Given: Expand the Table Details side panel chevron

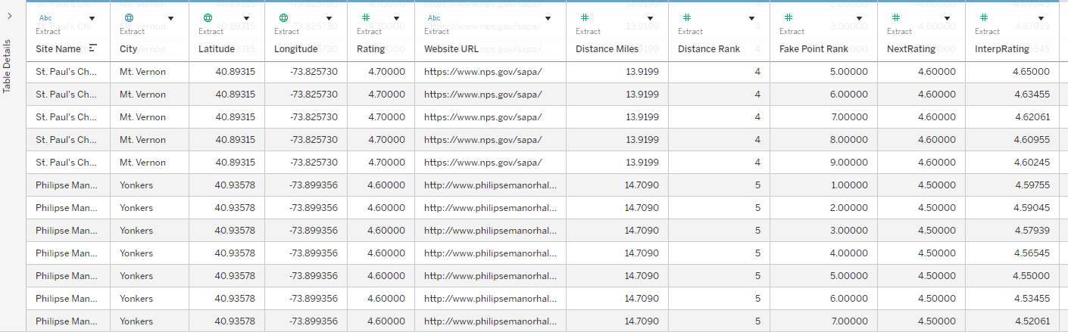Looking at the screenshot, I should [8, 15].
